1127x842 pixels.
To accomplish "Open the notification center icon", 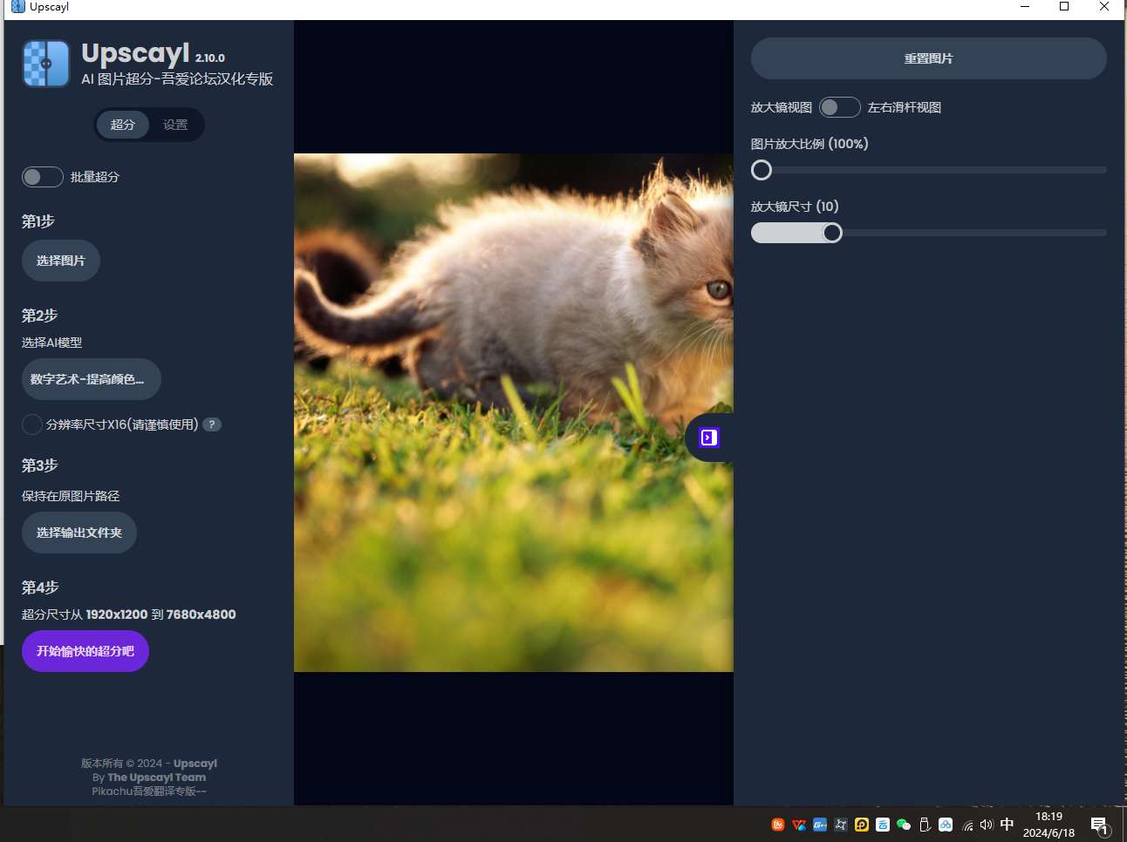I will coord(1099,825).
